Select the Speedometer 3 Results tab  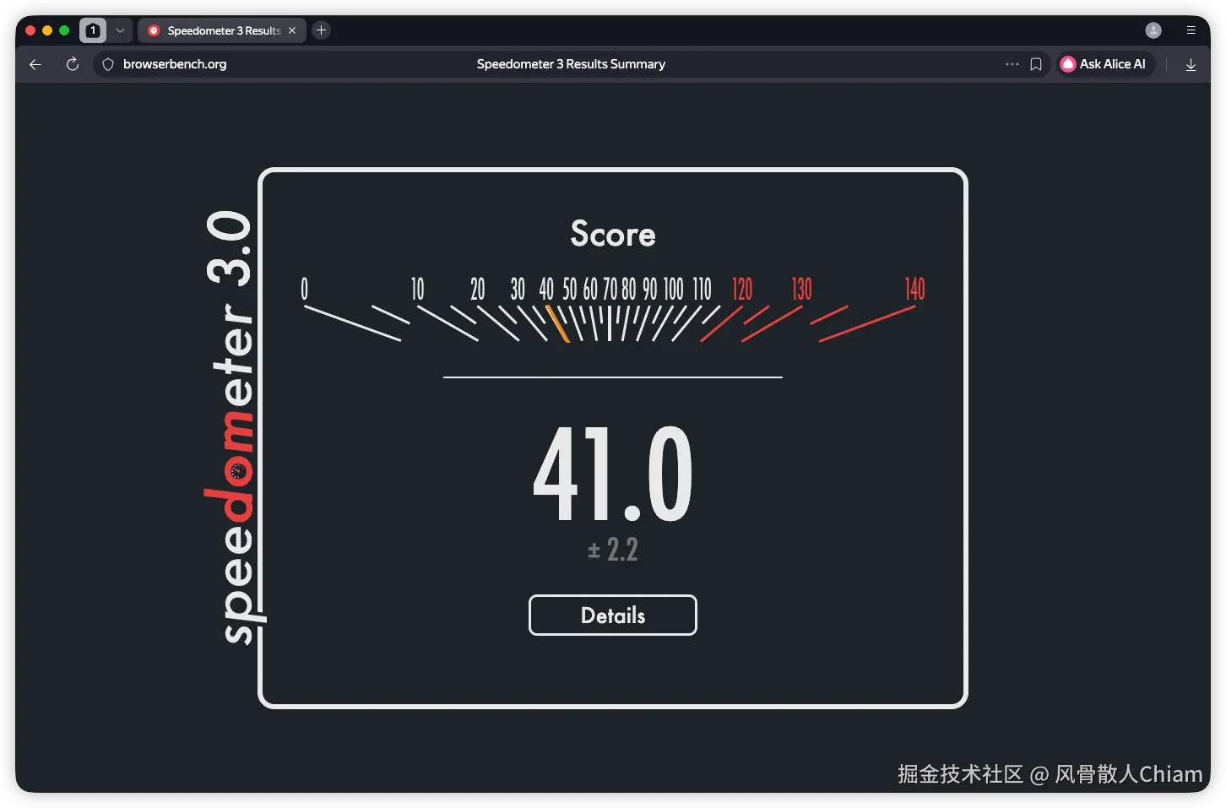[222, 30]
